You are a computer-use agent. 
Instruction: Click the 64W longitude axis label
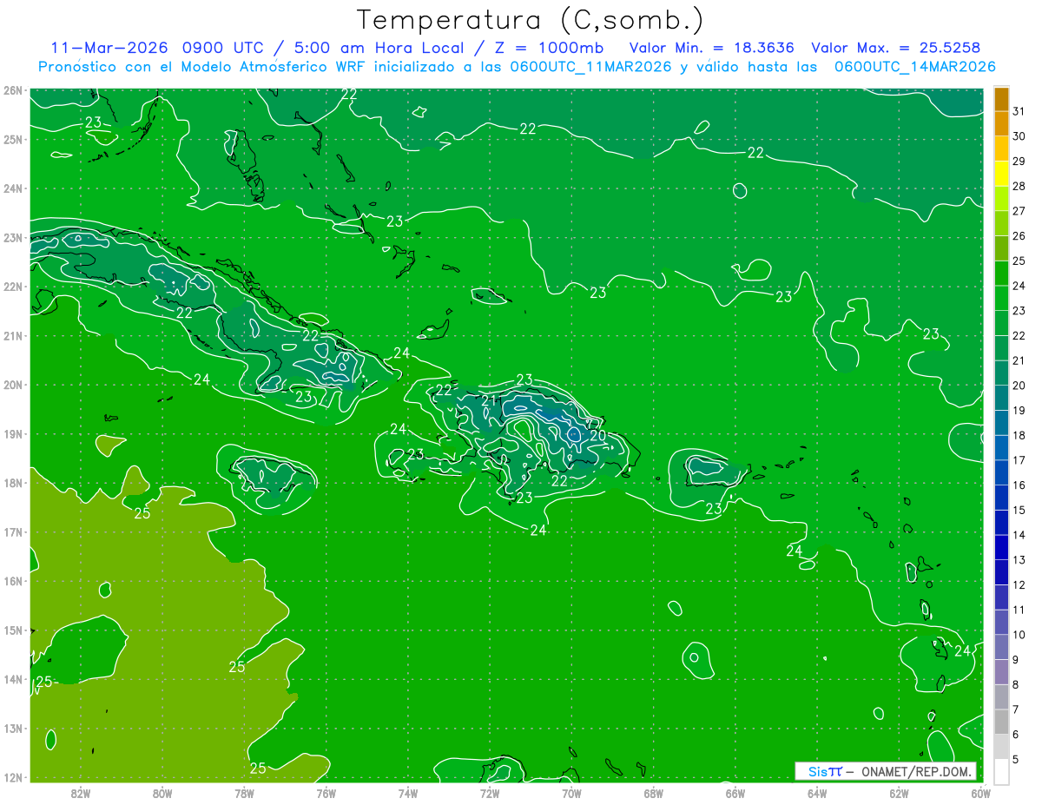click(x=817, y=792)
